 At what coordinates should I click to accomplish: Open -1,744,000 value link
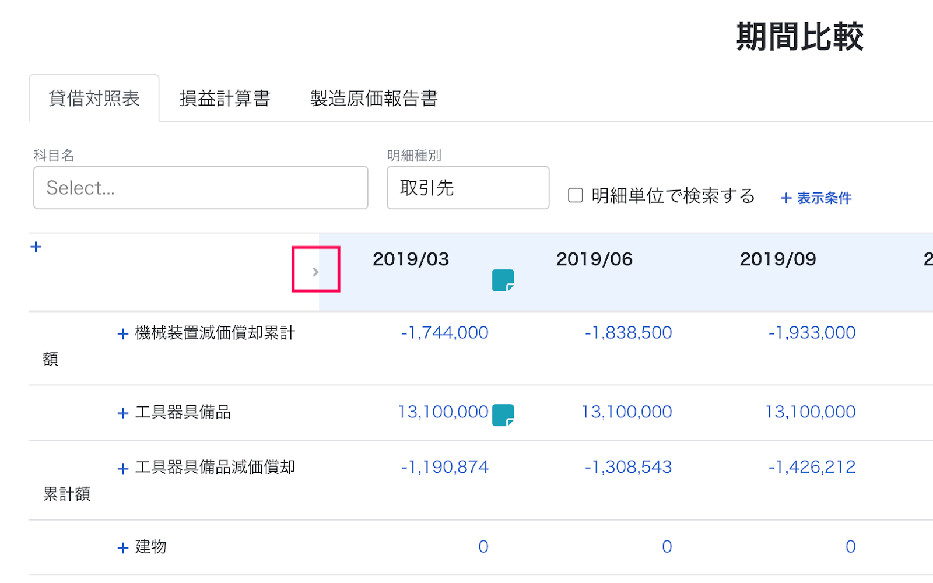click(x=444, y=333)
